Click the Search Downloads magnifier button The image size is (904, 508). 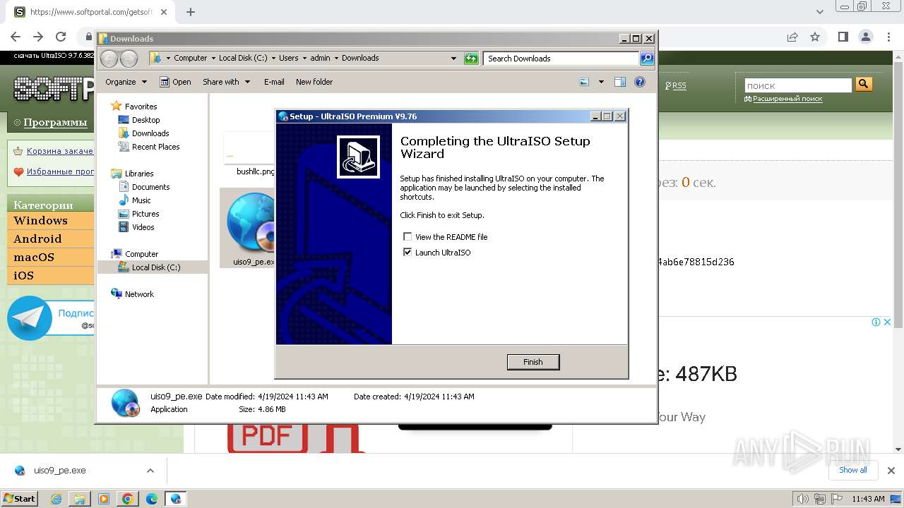(x=647, y=59)
